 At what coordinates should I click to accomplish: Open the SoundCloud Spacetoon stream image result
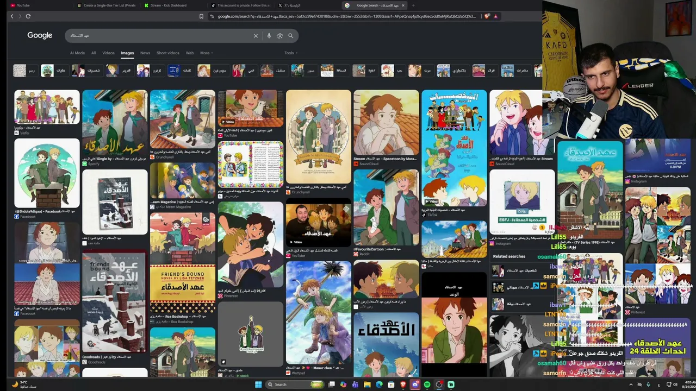click(x=386, y=123)
